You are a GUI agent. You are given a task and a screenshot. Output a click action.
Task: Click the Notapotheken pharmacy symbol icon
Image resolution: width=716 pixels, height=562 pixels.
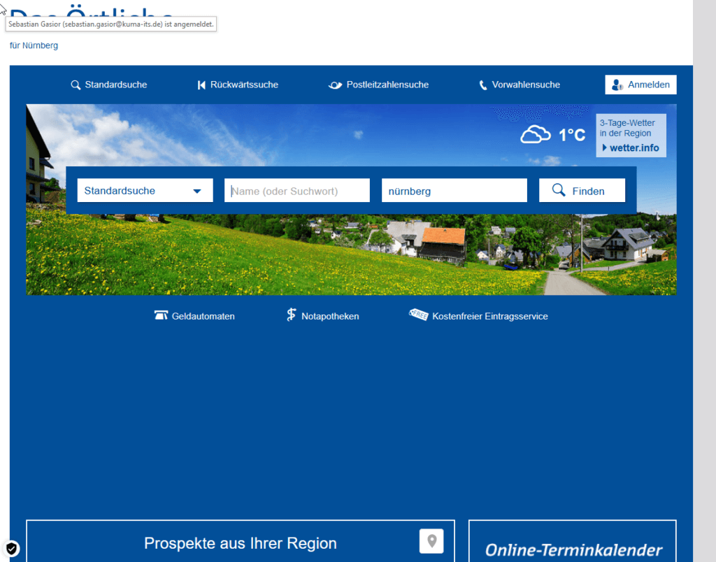(x=292, y=315)
